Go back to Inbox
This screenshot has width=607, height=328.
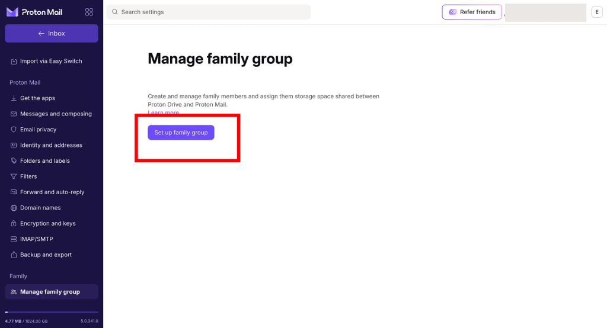[x=52, y=33]
